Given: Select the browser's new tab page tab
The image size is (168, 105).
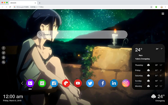Looking at the screenshot, I should pyautogui.click(x=23, y=3).
